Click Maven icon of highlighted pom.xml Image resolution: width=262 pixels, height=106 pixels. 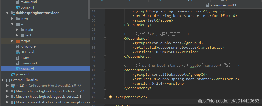coord(18,69)
